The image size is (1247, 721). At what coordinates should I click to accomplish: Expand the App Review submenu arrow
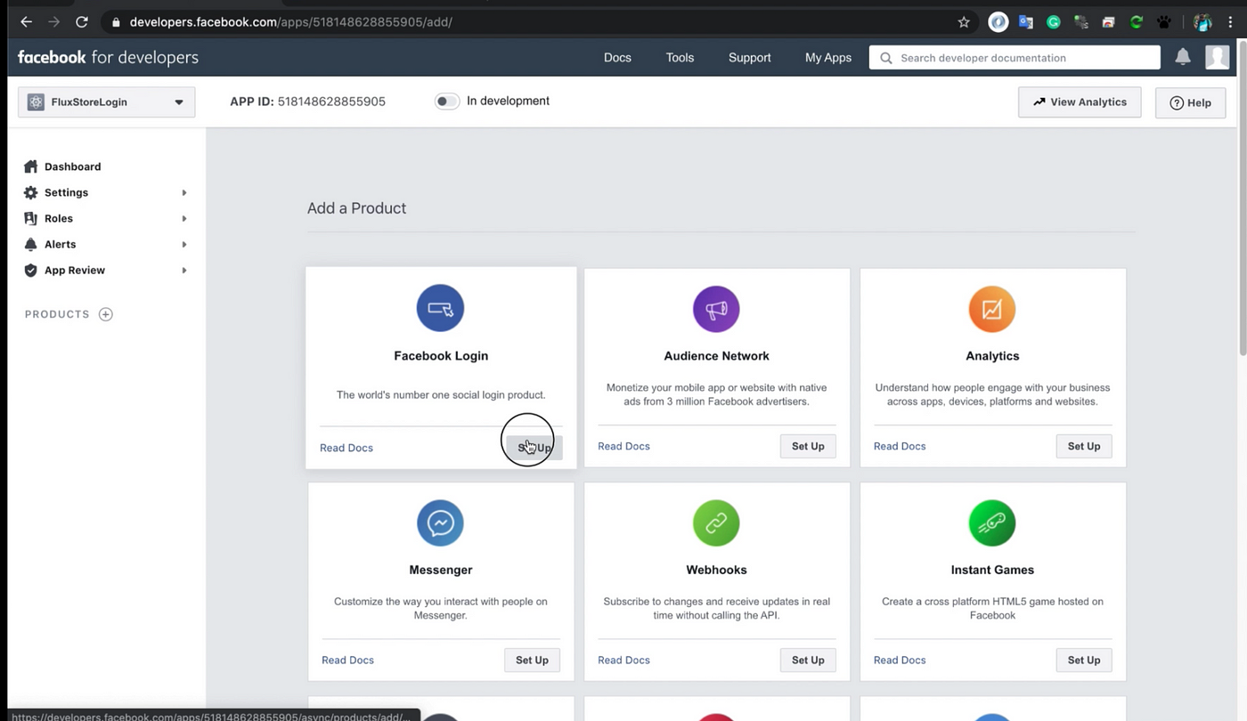pyautogui.click(x=184, y=270)
